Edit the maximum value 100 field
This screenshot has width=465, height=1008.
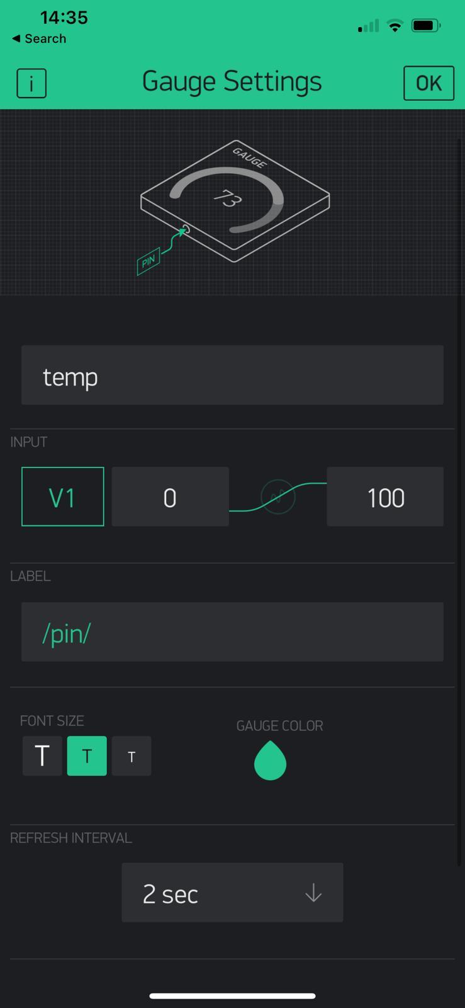(x=385, y=497)
